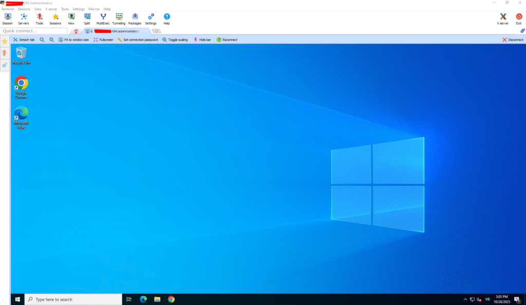Toggle scaling of the remote desktop
Image resolution: width=526 pixels, height=305 pixels.
click(175, 40)
